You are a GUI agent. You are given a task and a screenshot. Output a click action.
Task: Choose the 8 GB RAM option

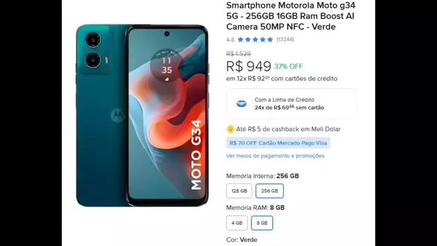[x=262, y=223]
